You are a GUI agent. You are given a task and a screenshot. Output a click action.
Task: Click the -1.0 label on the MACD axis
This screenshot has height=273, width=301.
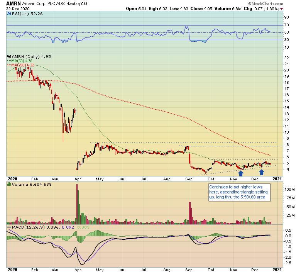(287, 247)
